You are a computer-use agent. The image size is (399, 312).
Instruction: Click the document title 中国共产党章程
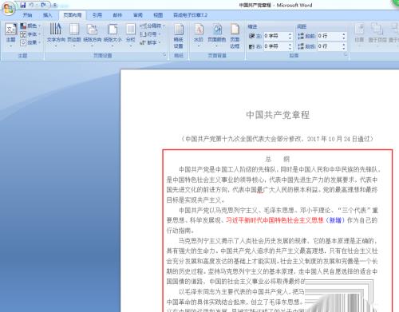[x=278, y=115]
